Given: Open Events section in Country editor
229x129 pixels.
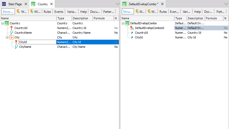Looking at the screenshot, I should pyautogui.click(x=59, y=11).
